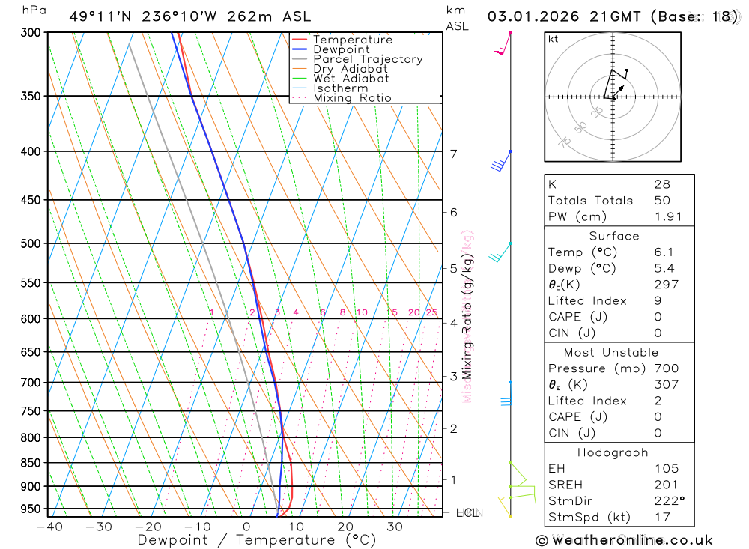Screen dimensions: 749x549
Task: Click the 75 kt hodograph ring label
Action: (565, 142)
